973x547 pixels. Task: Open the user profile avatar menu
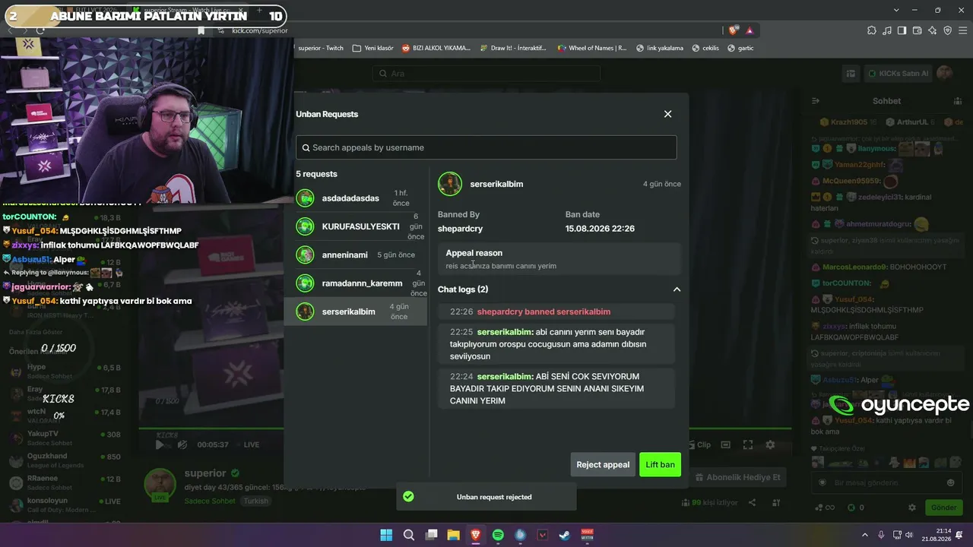click(944, 73)
